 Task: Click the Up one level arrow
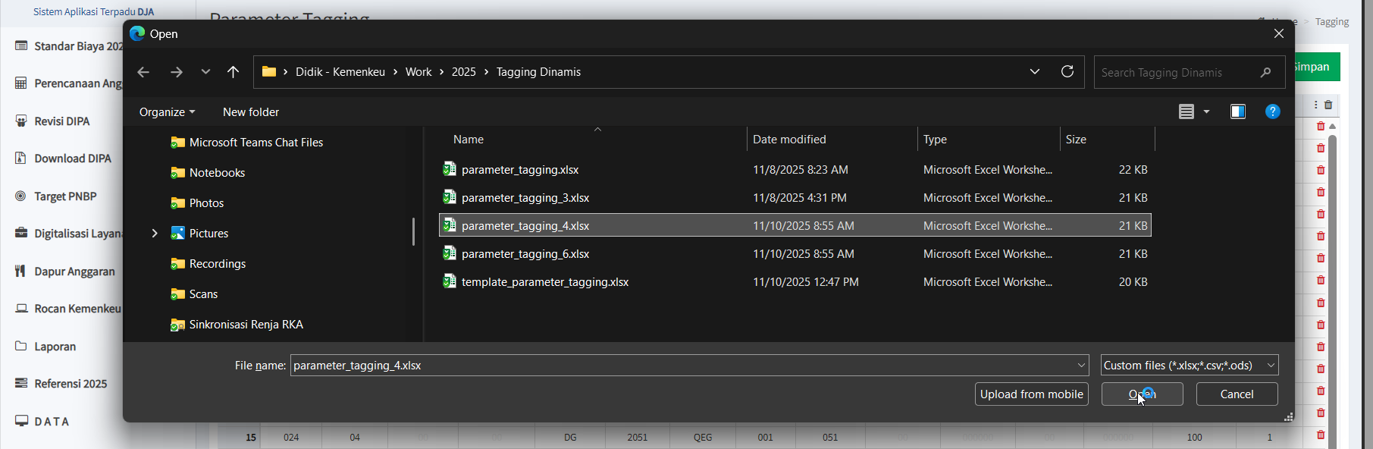pos(233,72)
